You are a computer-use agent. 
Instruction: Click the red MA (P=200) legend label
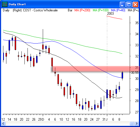[82, 10]
